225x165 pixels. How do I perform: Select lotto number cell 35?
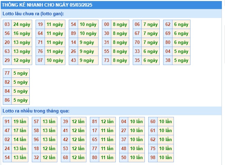137,60
